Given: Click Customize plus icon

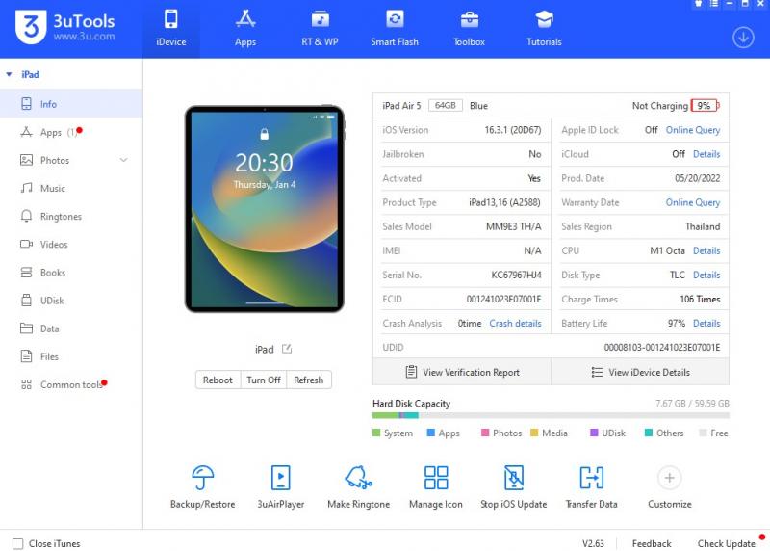Looking at the screenshot, I should click(669, 478).
